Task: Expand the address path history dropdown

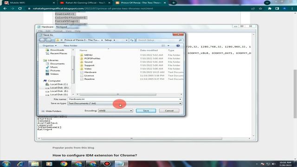Action: point(126,40)
